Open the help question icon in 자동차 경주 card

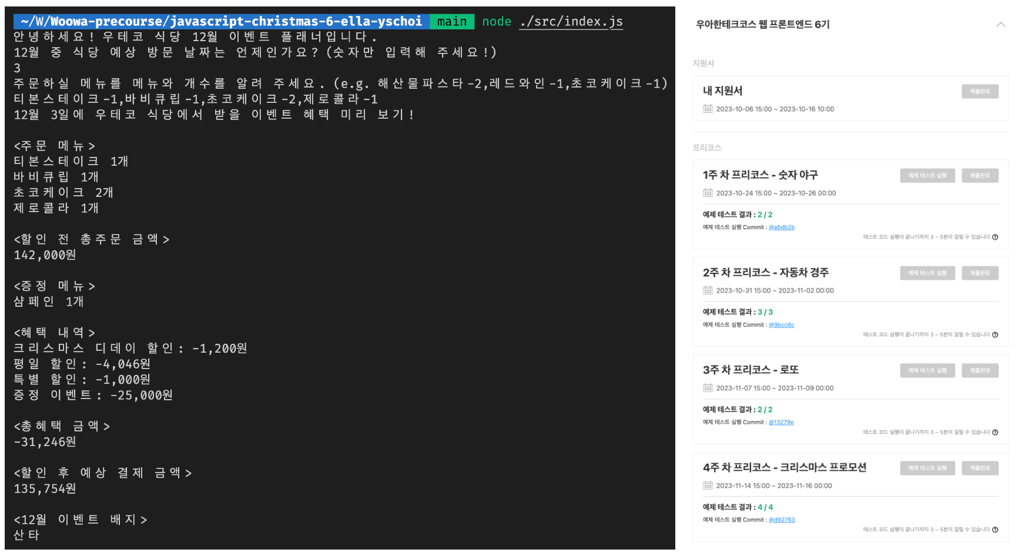click(995, 335)
